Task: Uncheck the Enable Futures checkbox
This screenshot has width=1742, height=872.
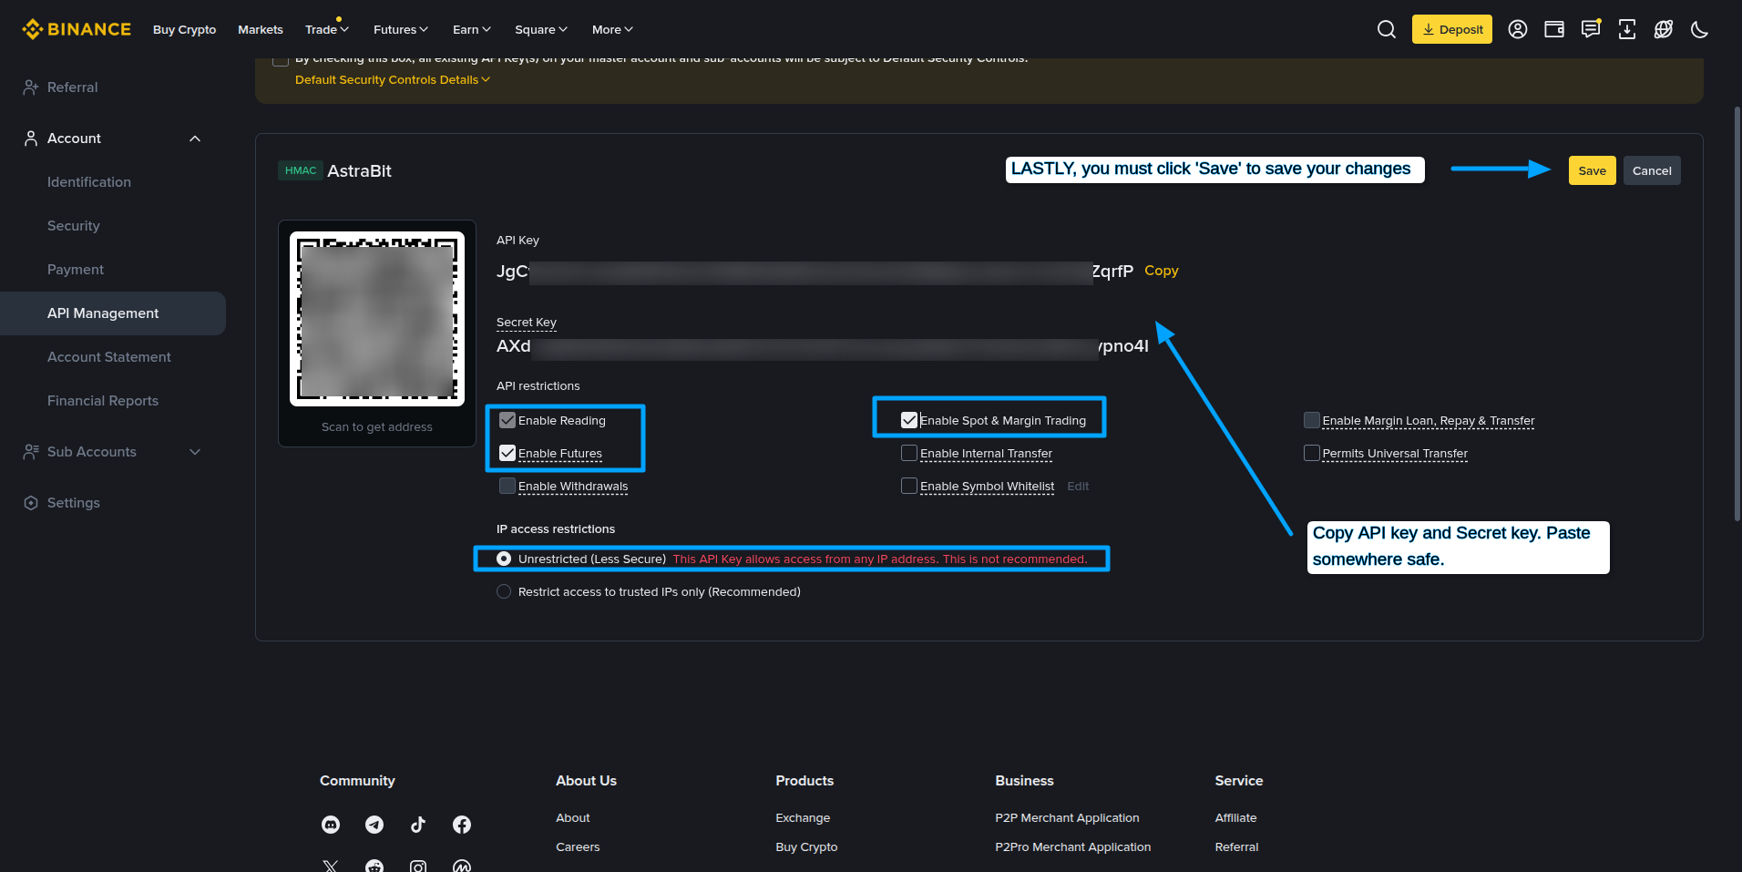Action: click(x=507, y=453)
